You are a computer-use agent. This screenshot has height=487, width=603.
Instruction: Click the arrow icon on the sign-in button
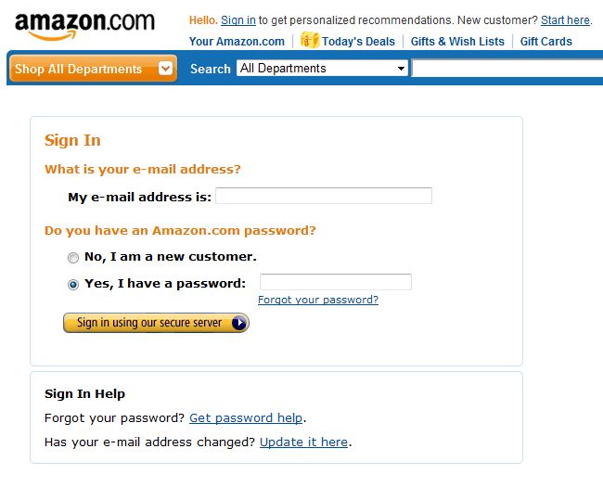tap(238, 323)
